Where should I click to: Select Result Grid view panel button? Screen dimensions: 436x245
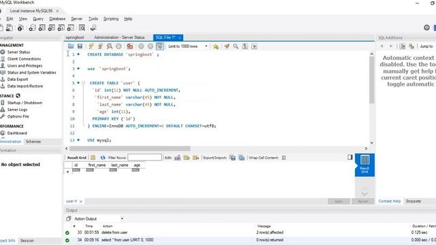click(x=364, y=165)
